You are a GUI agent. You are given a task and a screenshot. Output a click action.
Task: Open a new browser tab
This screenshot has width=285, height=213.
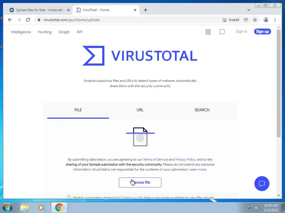(145, 10)
